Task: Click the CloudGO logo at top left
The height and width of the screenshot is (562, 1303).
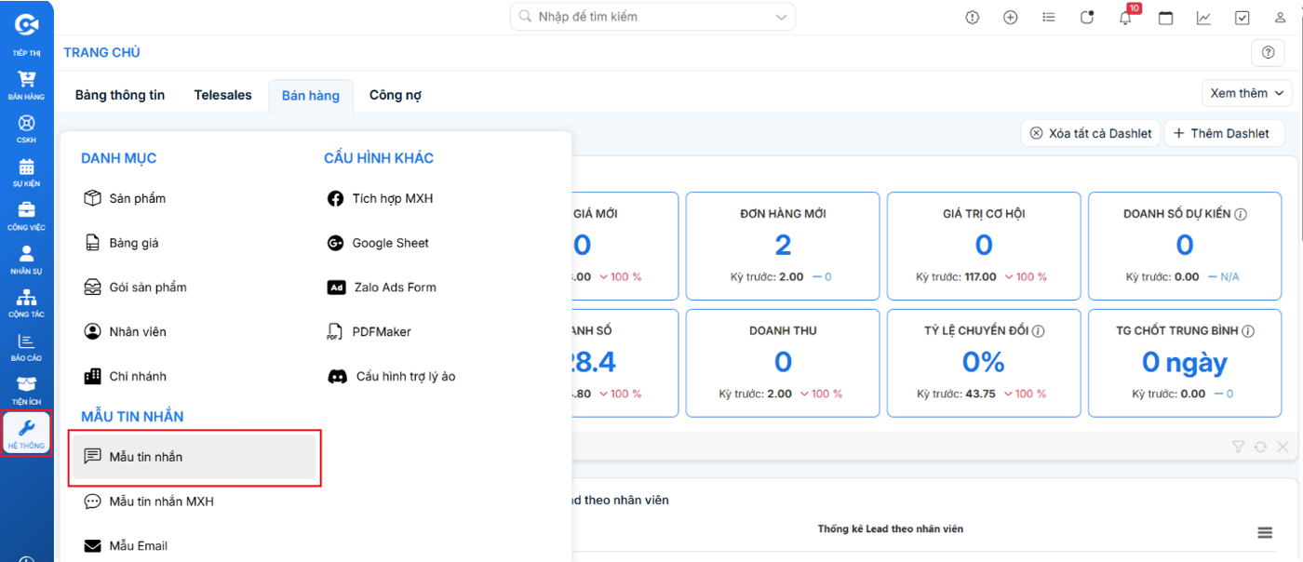Action: [26, 23]
